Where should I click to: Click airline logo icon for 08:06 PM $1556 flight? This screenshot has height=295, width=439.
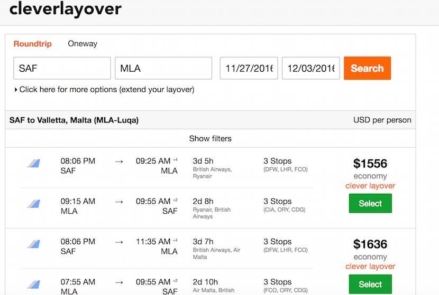[34, 164]
